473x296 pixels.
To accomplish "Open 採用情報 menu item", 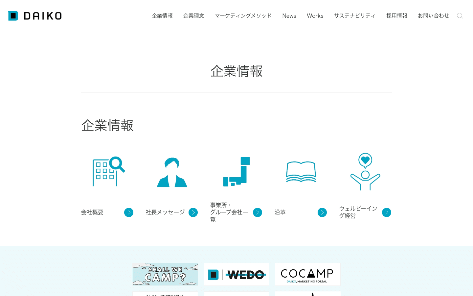I will (x=397, y=16).
